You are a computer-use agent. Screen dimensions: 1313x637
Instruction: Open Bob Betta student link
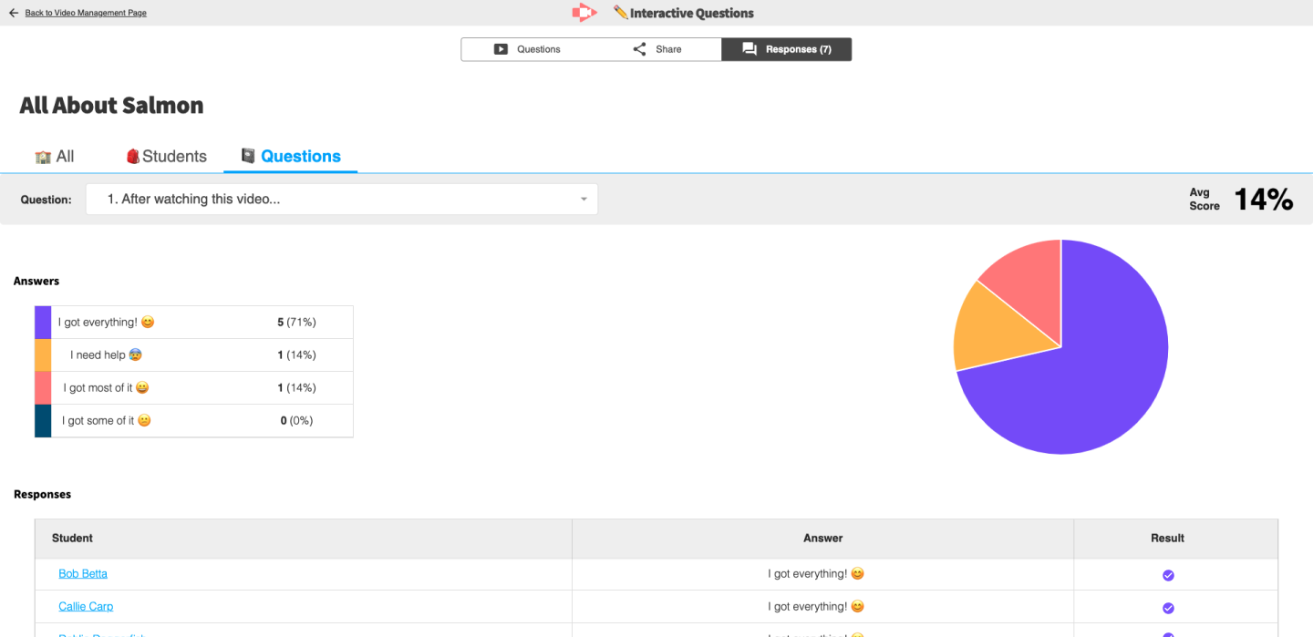point(83,574)
